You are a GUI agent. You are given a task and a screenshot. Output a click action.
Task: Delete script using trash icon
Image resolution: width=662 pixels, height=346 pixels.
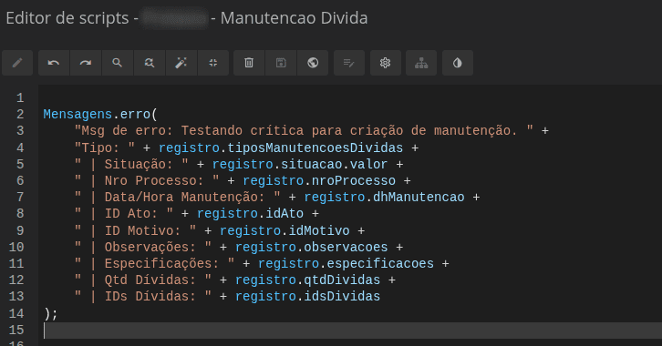pyautogui.click(x=249, y=63)
